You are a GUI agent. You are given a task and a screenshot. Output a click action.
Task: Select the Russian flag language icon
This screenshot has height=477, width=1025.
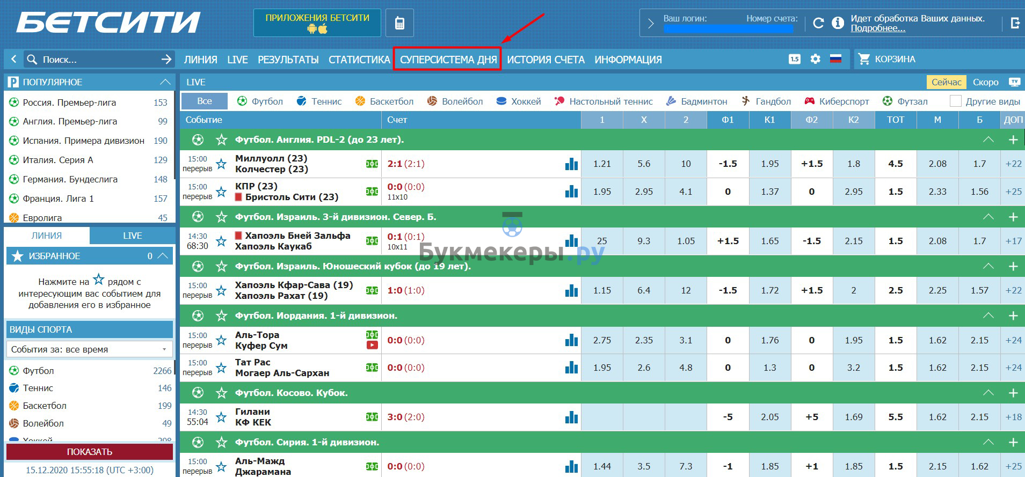835,59
